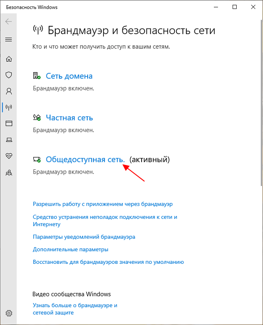Viewport: 263px width, 325px height.
Task: Open the 'Частная сеть' link
Action: pyautogui.click(x=69, y=118)
